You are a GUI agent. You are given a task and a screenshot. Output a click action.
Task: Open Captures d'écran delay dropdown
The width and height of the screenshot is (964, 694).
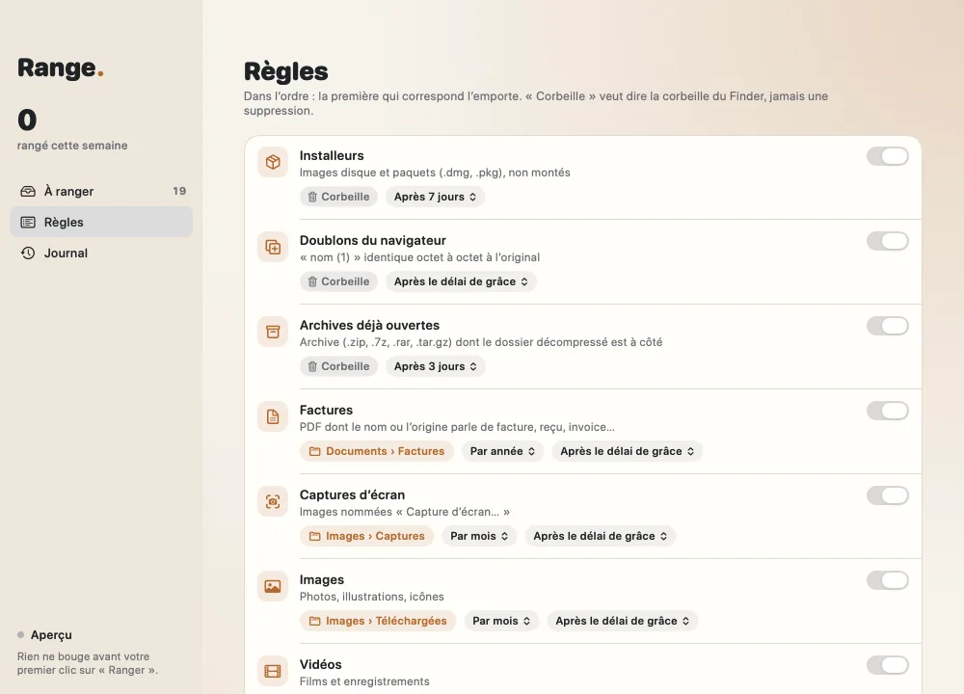pyautogui.click(x=600, y=536)
